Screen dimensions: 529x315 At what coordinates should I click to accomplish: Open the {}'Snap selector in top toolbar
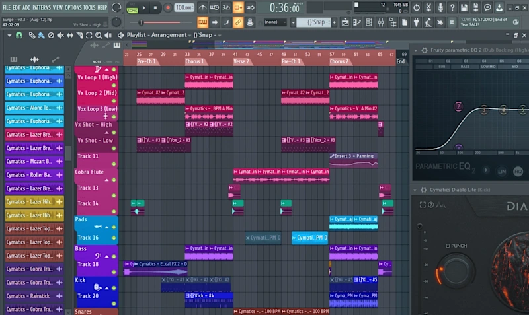pos(313,22)
